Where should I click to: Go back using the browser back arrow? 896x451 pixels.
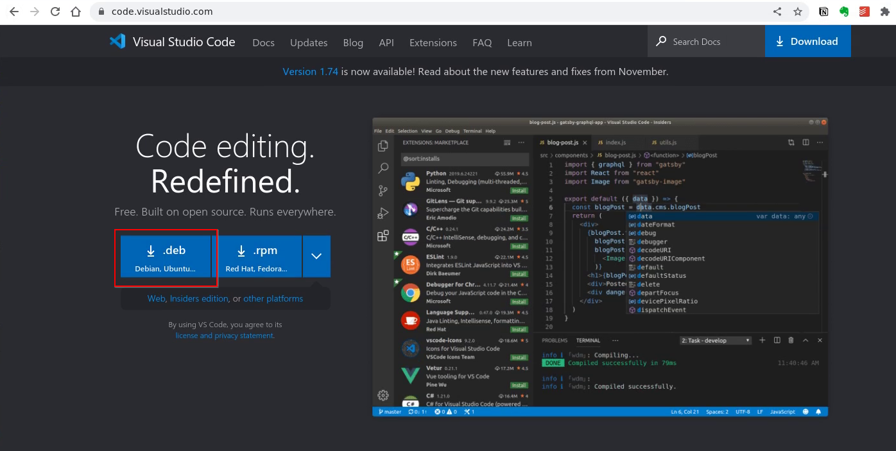[x=13, y=12]
